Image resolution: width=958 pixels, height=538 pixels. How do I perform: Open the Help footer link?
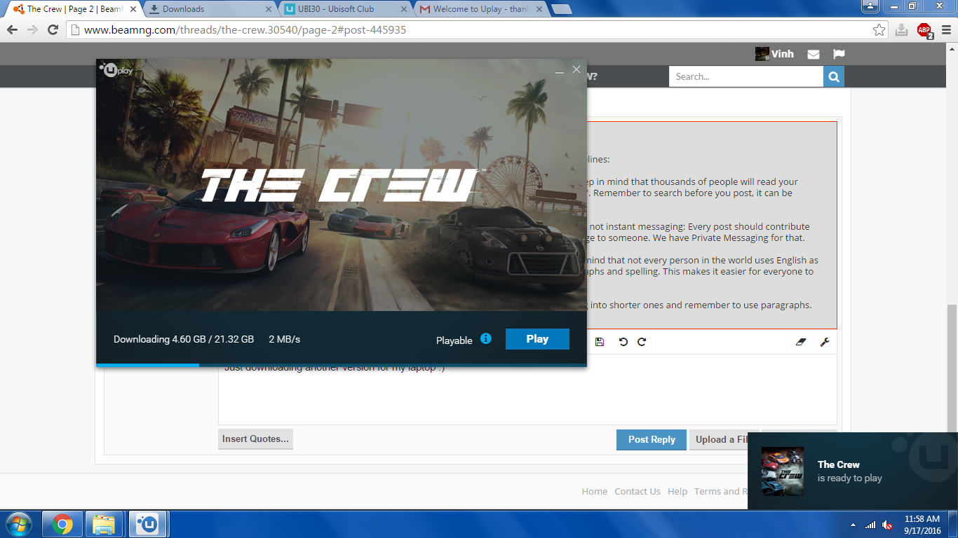tap(677, 491)
